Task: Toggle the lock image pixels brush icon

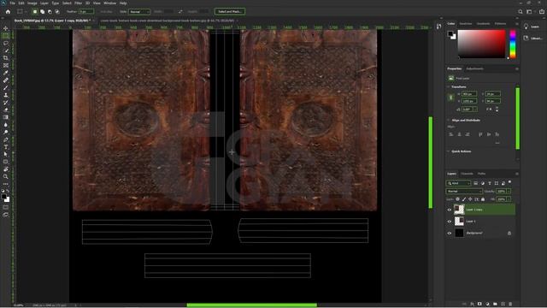Action: click(x=464, y=199)
